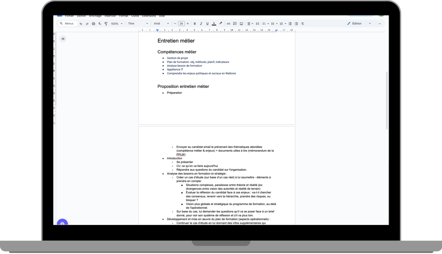
Task: Activate the paint format roller
Action: 106,24
